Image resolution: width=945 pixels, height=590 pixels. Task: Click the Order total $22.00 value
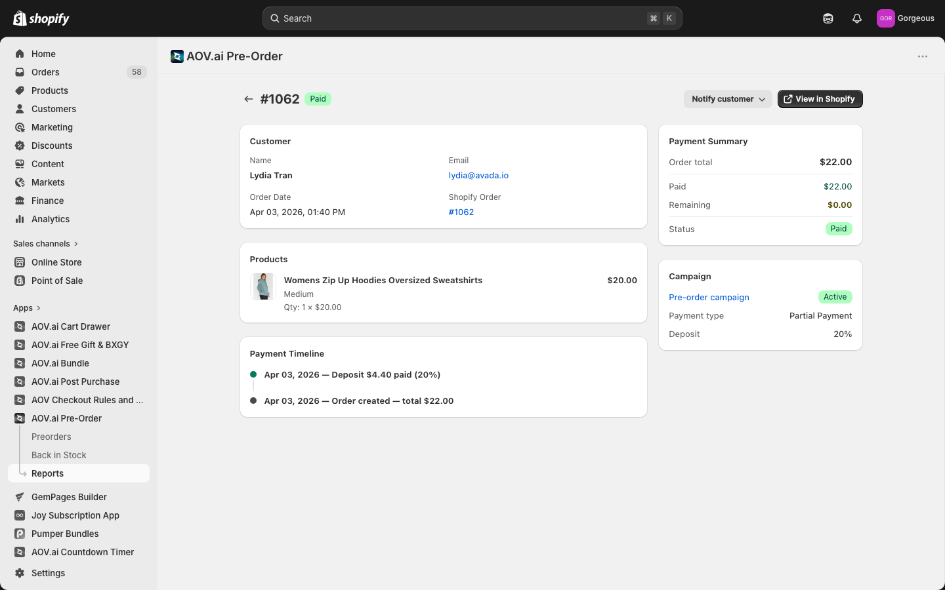835,162
